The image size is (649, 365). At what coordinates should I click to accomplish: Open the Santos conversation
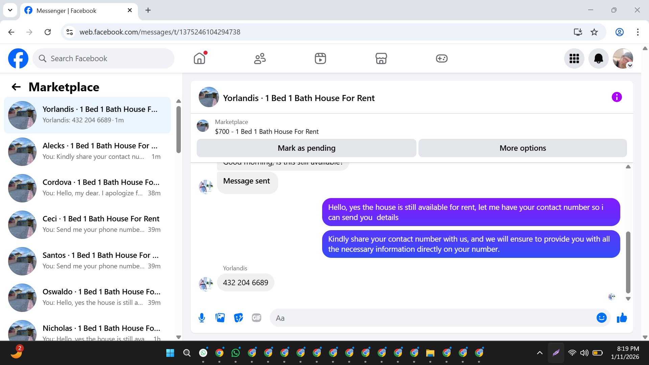point(87,261)
